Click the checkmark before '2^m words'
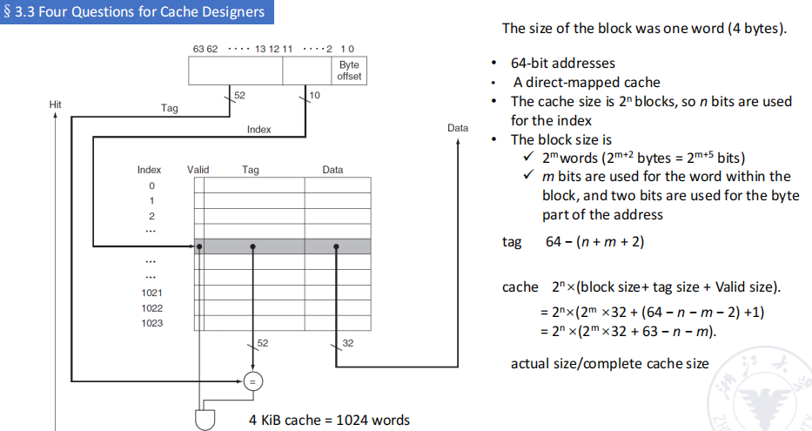The width and height of the screenshot is (812, 431). click(529, 158)
